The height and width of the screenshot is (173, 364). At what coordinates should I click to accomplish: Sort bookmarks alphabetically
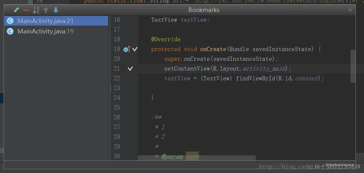point(36,10)
